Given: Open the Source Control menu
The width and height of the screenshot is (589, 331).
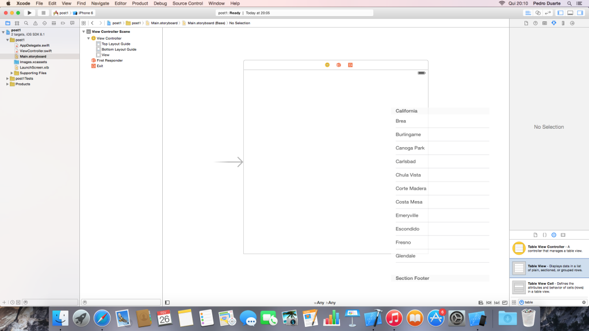Looking at the screenshot, I should (x=187, y=3).
